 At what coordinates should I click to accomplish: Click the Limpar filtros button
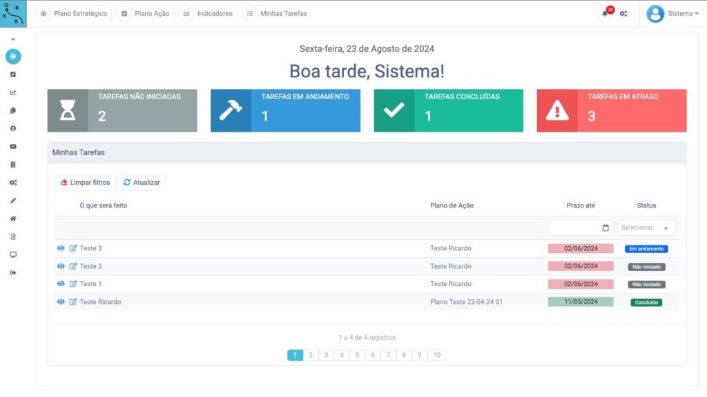[x=85, y=183]
